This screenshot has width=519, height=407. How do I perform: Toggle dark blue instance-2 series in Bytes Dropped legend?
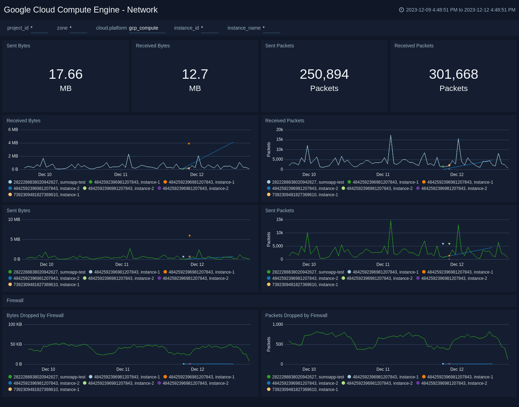point(44,383)
